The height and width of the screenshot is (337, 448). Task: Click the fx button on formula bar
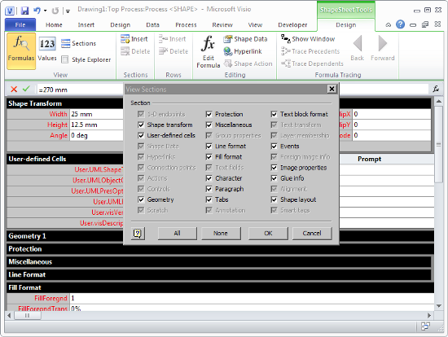(436, 89)
